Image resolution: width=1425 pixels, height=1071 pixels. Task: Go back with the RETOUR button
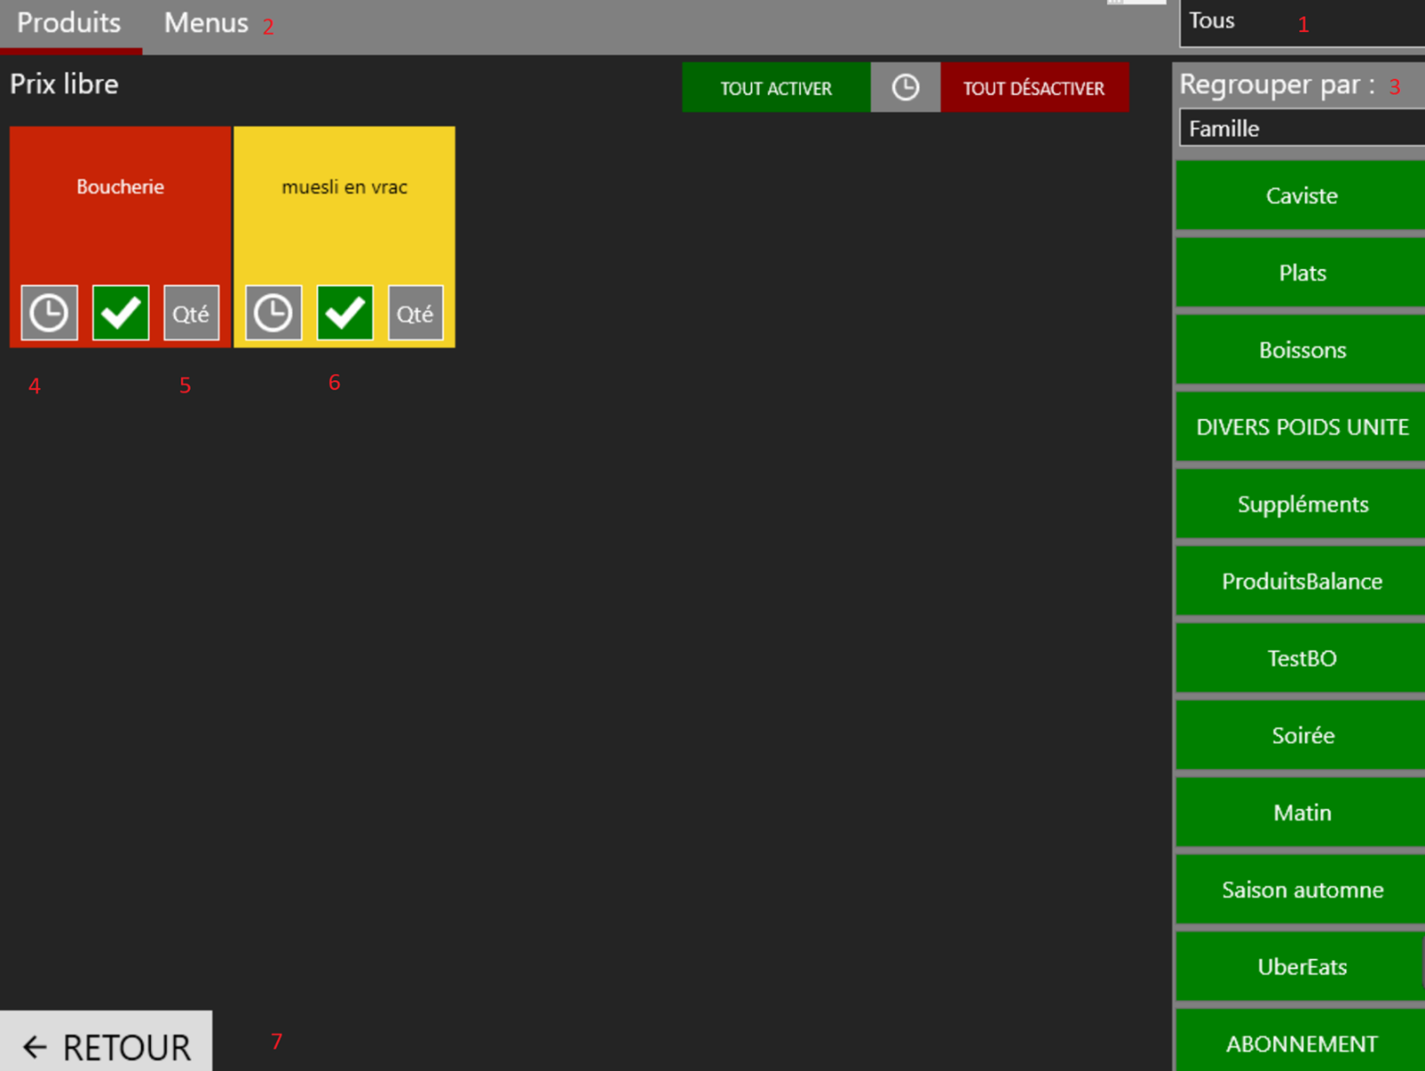click(x=106, y=1046)
